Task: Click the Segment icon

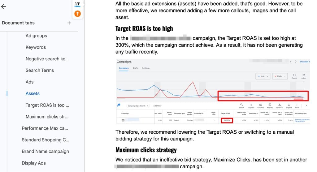Action: coord(251,106)
